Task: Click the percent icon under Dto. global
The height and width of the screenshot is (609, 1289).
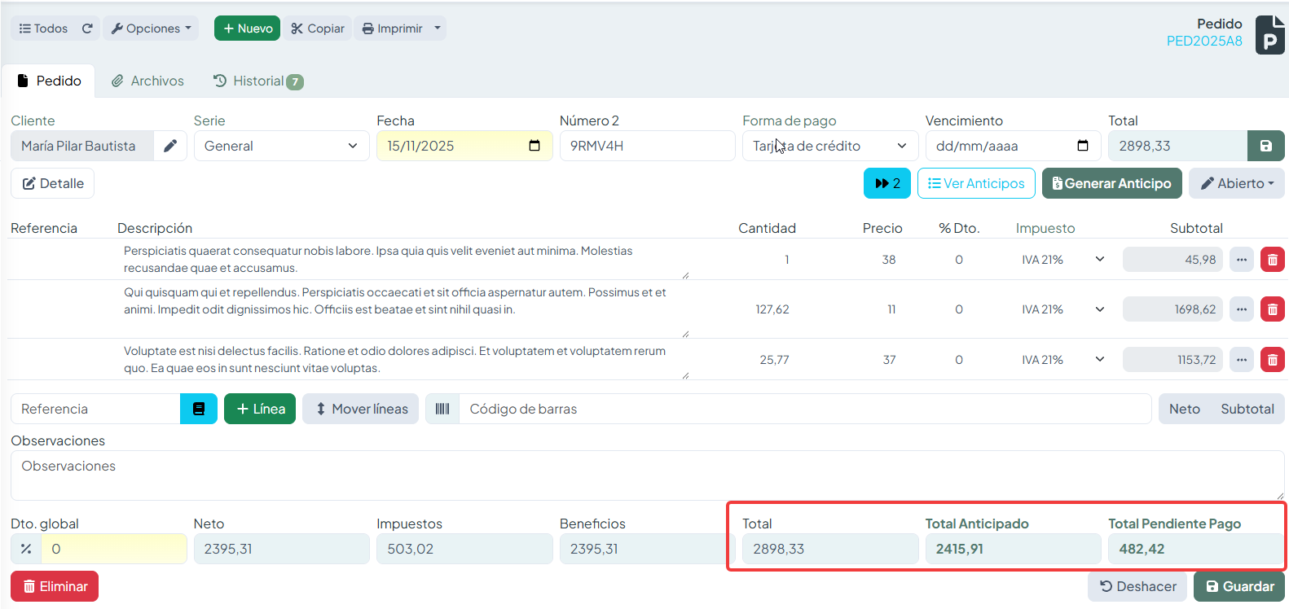Action: coord(26,549)
